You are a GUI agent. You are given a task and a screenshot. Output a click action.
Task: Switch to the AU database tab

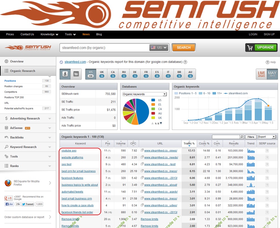(190, 74)
